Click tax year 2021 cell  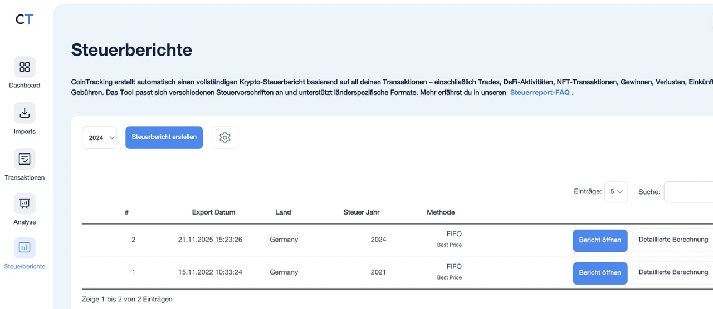click(x=378, y=272)
